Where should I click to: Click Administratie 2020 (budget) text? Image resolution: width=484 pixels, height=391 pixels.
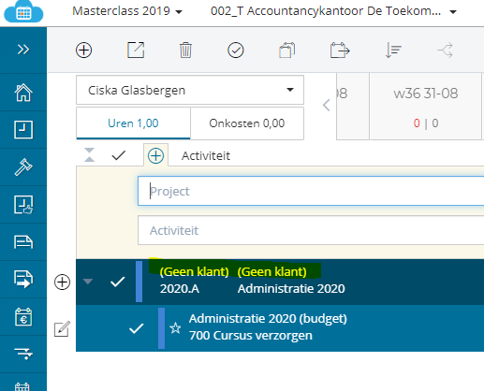(268, 319)
